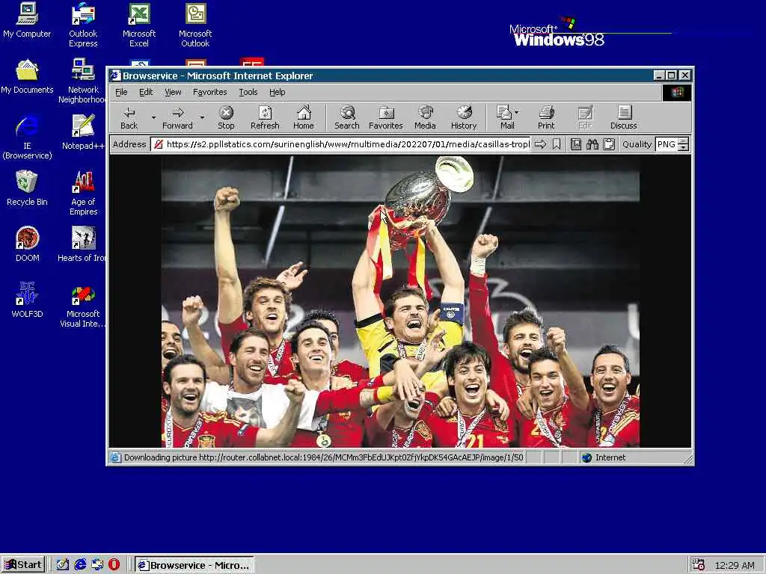Select the Microsoft Outlook desktop shortcut
Screen dimensions: 766x574
[x=195, y=25]
